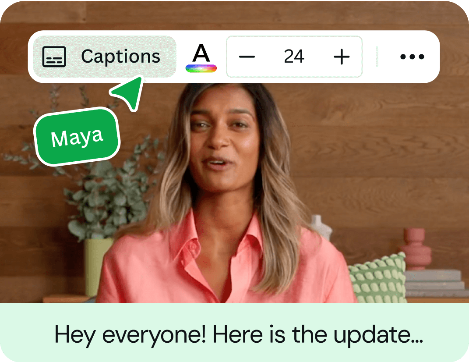Image resolution: width=469 pixels, height=362 pixels.
Task: Select the green Maya name tag
Action: coord(78,137)
